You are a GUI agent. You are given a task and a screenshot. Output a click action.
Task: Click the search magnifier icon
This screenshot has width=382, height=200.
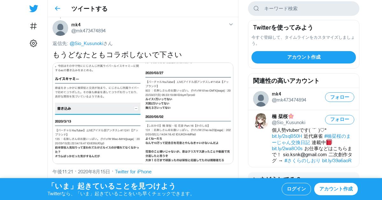pyautogui.click(x=256, y=9)
